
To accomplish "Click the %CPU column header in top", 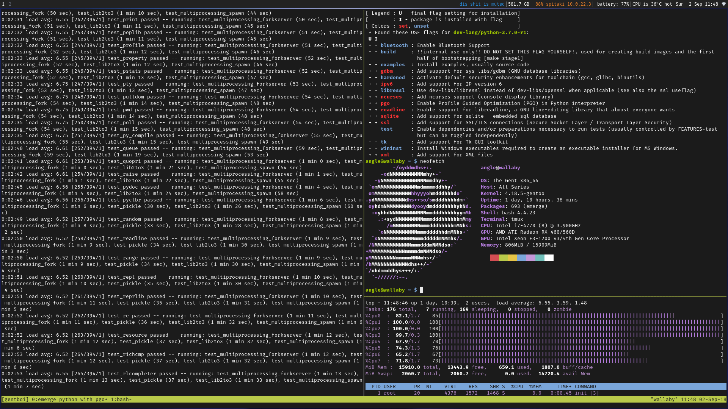I will (517, 387).
